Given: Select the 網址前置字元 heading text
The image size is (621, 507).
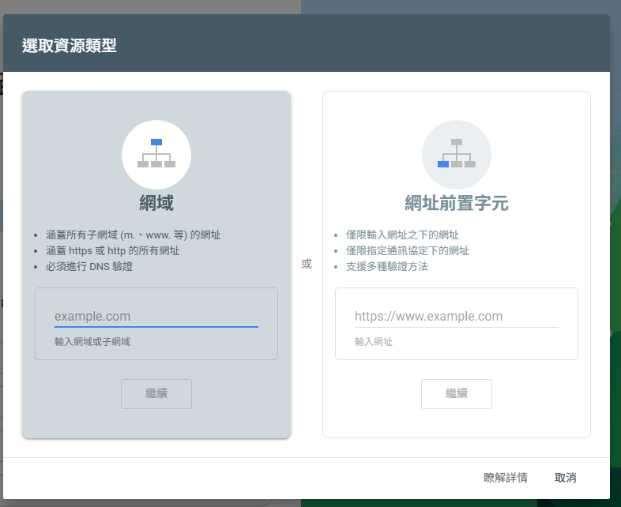Looking at the screenshot, I should coord(457,203).
